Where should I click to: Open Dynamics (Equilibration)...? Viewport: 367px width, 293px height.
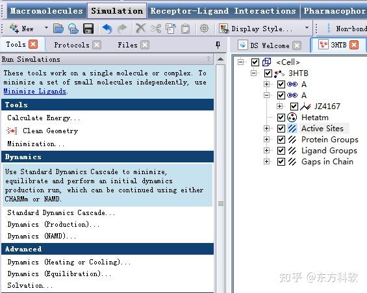point(59,274)
